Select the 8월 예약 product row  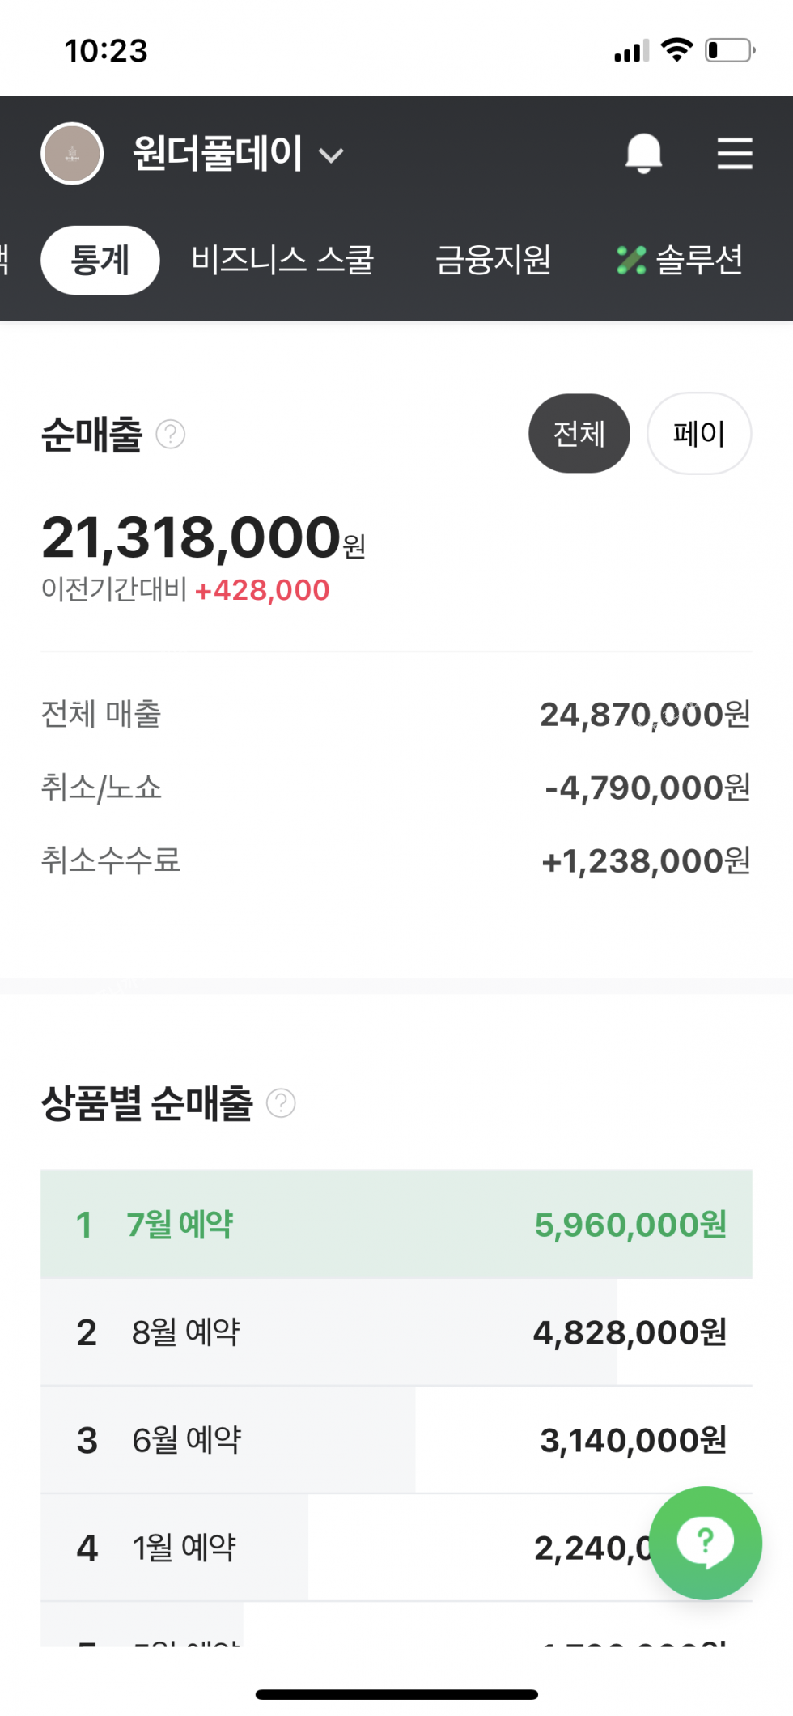point(396,1332)
